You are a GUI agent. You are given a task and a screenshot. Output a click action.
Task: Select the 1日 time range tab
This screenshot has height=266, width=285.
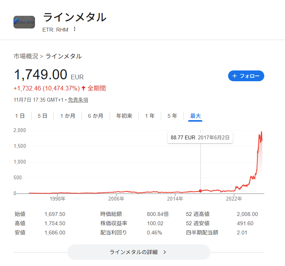(20, 116)
